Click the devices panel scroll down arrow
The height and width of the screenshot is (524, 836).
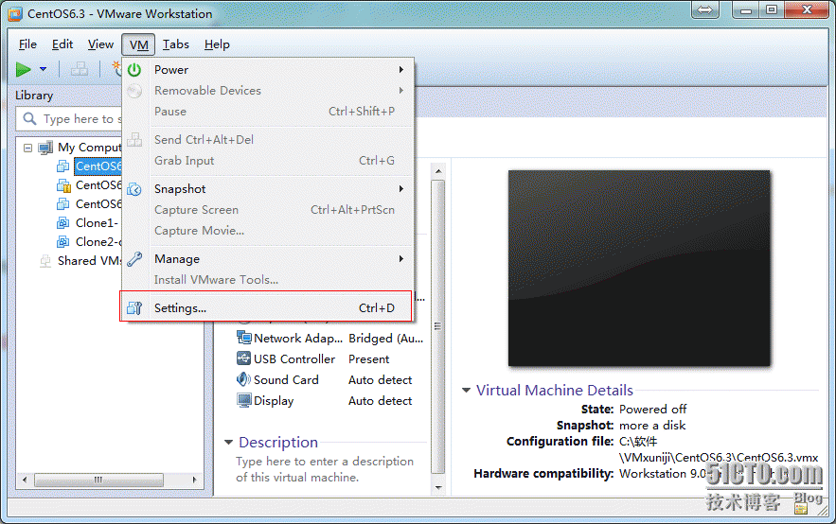[438, 487]
